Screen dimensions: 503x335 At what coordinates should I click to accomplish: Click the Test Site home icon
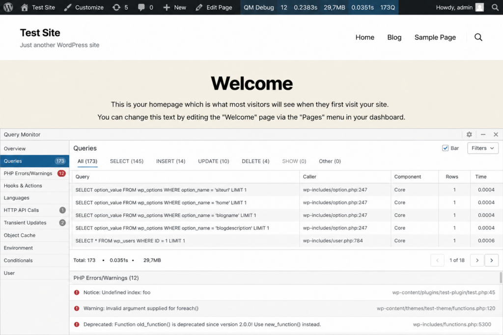pos(25,7)
